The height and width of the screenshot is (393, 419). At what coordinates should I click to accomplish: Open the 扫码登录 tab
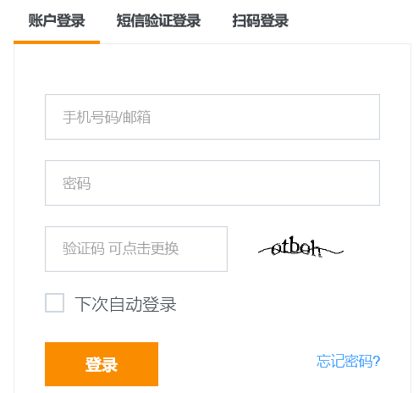click(260, 20)
